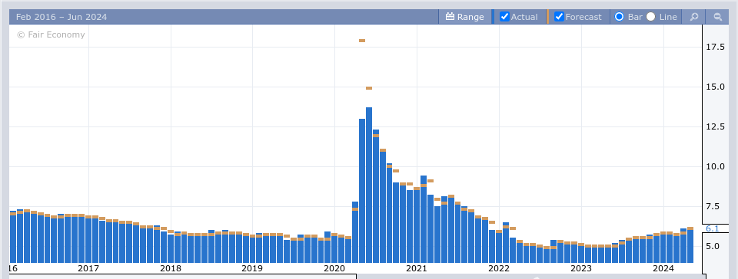
Task: Click the last blue bar in 2024
Action: pos(690,246)
